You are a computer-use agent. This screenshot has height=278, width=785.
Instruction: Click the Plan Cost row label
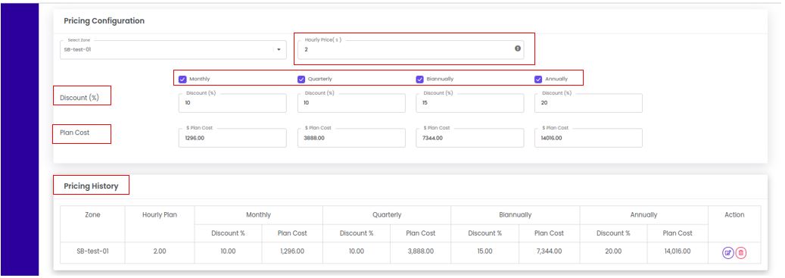point(75,133)
